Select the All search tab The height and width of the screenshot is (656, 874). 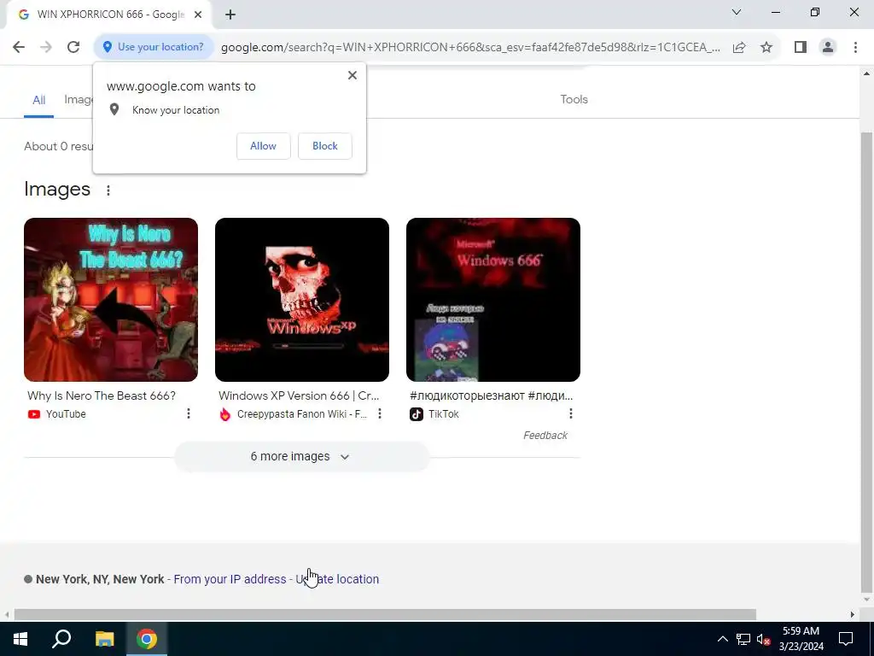[x=38, y=101]
